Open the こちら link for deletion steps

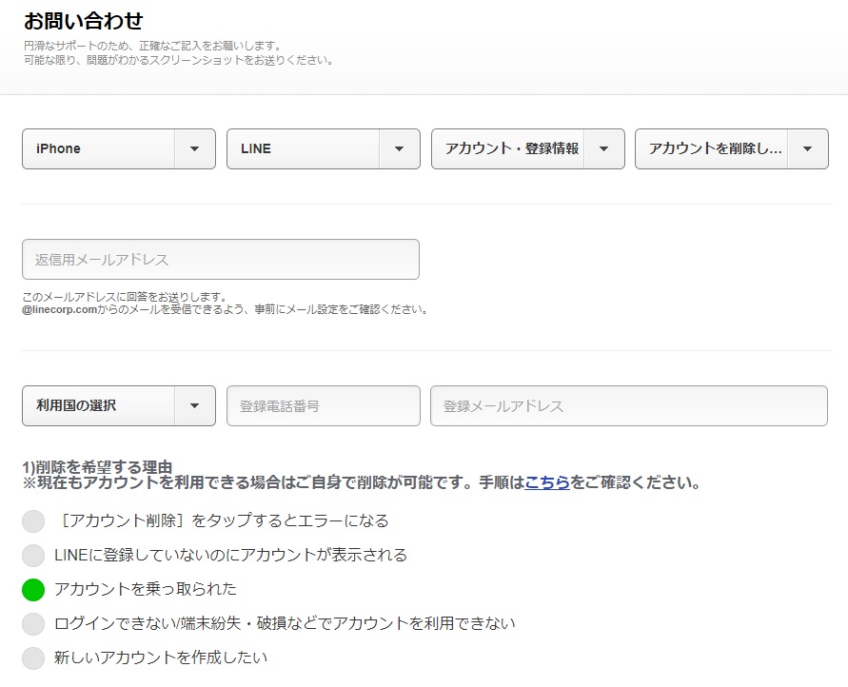point(546,481)
